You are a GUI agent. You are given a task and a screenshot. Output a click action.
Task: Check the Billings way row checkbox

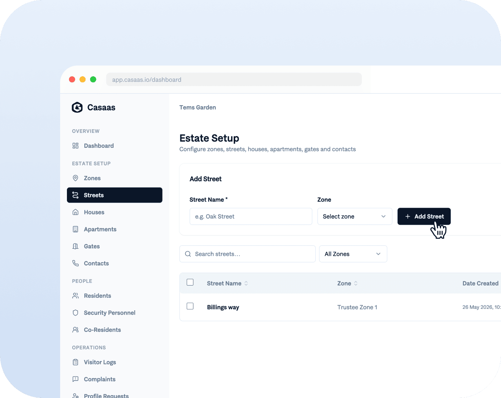pyautogui.click(x=190, y=306)
